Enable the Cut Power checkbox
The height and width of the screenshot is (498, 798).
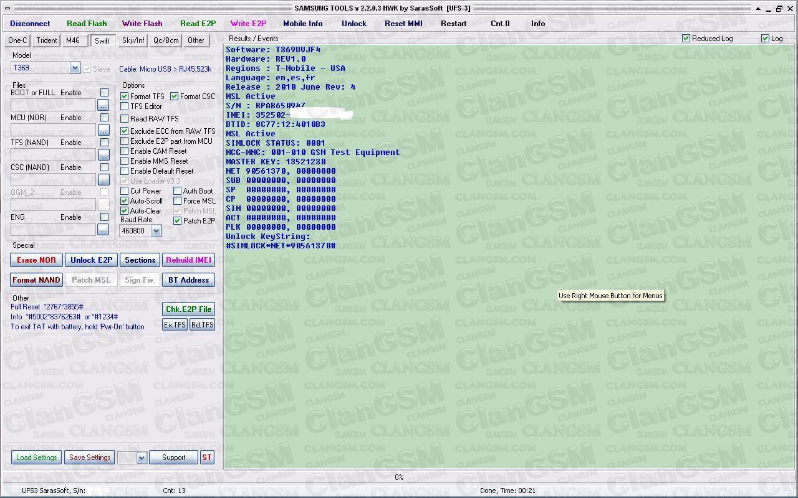pyautogui.click(x=125, y=191)
